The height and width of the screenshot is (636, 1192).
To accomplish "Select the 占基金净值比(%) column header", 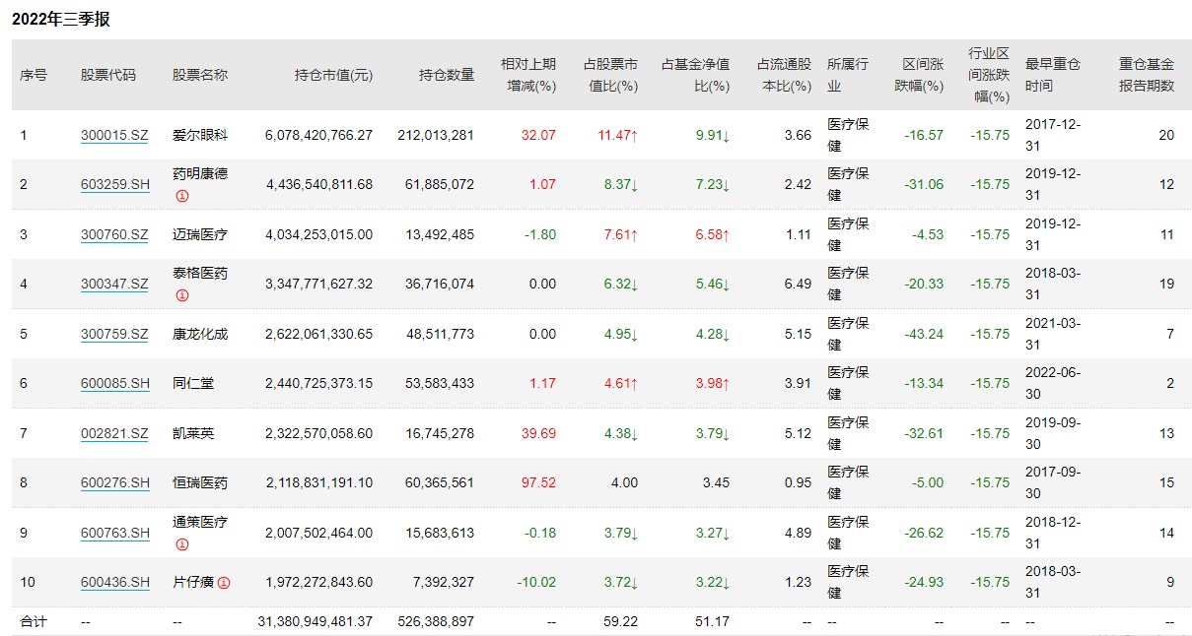I will (x=696, y=75).
